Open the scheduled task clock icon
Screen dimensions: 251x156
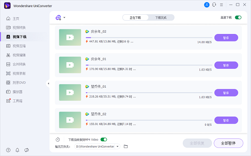(58, 140)
